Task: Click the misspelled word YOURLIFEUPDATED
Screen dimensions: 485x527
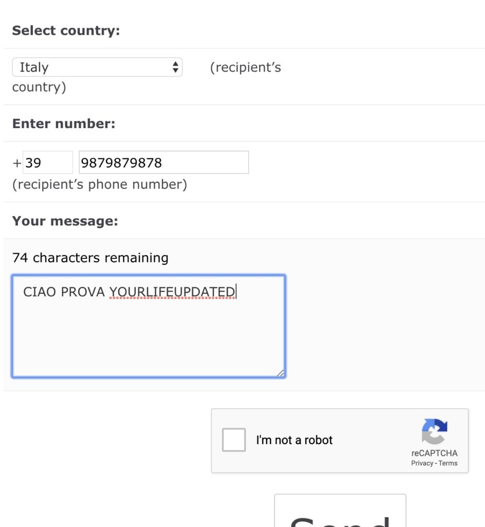Action: click(172, 292)
